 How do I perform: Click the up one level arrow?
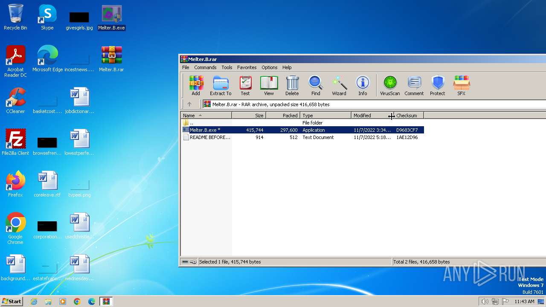click(189, 104)
